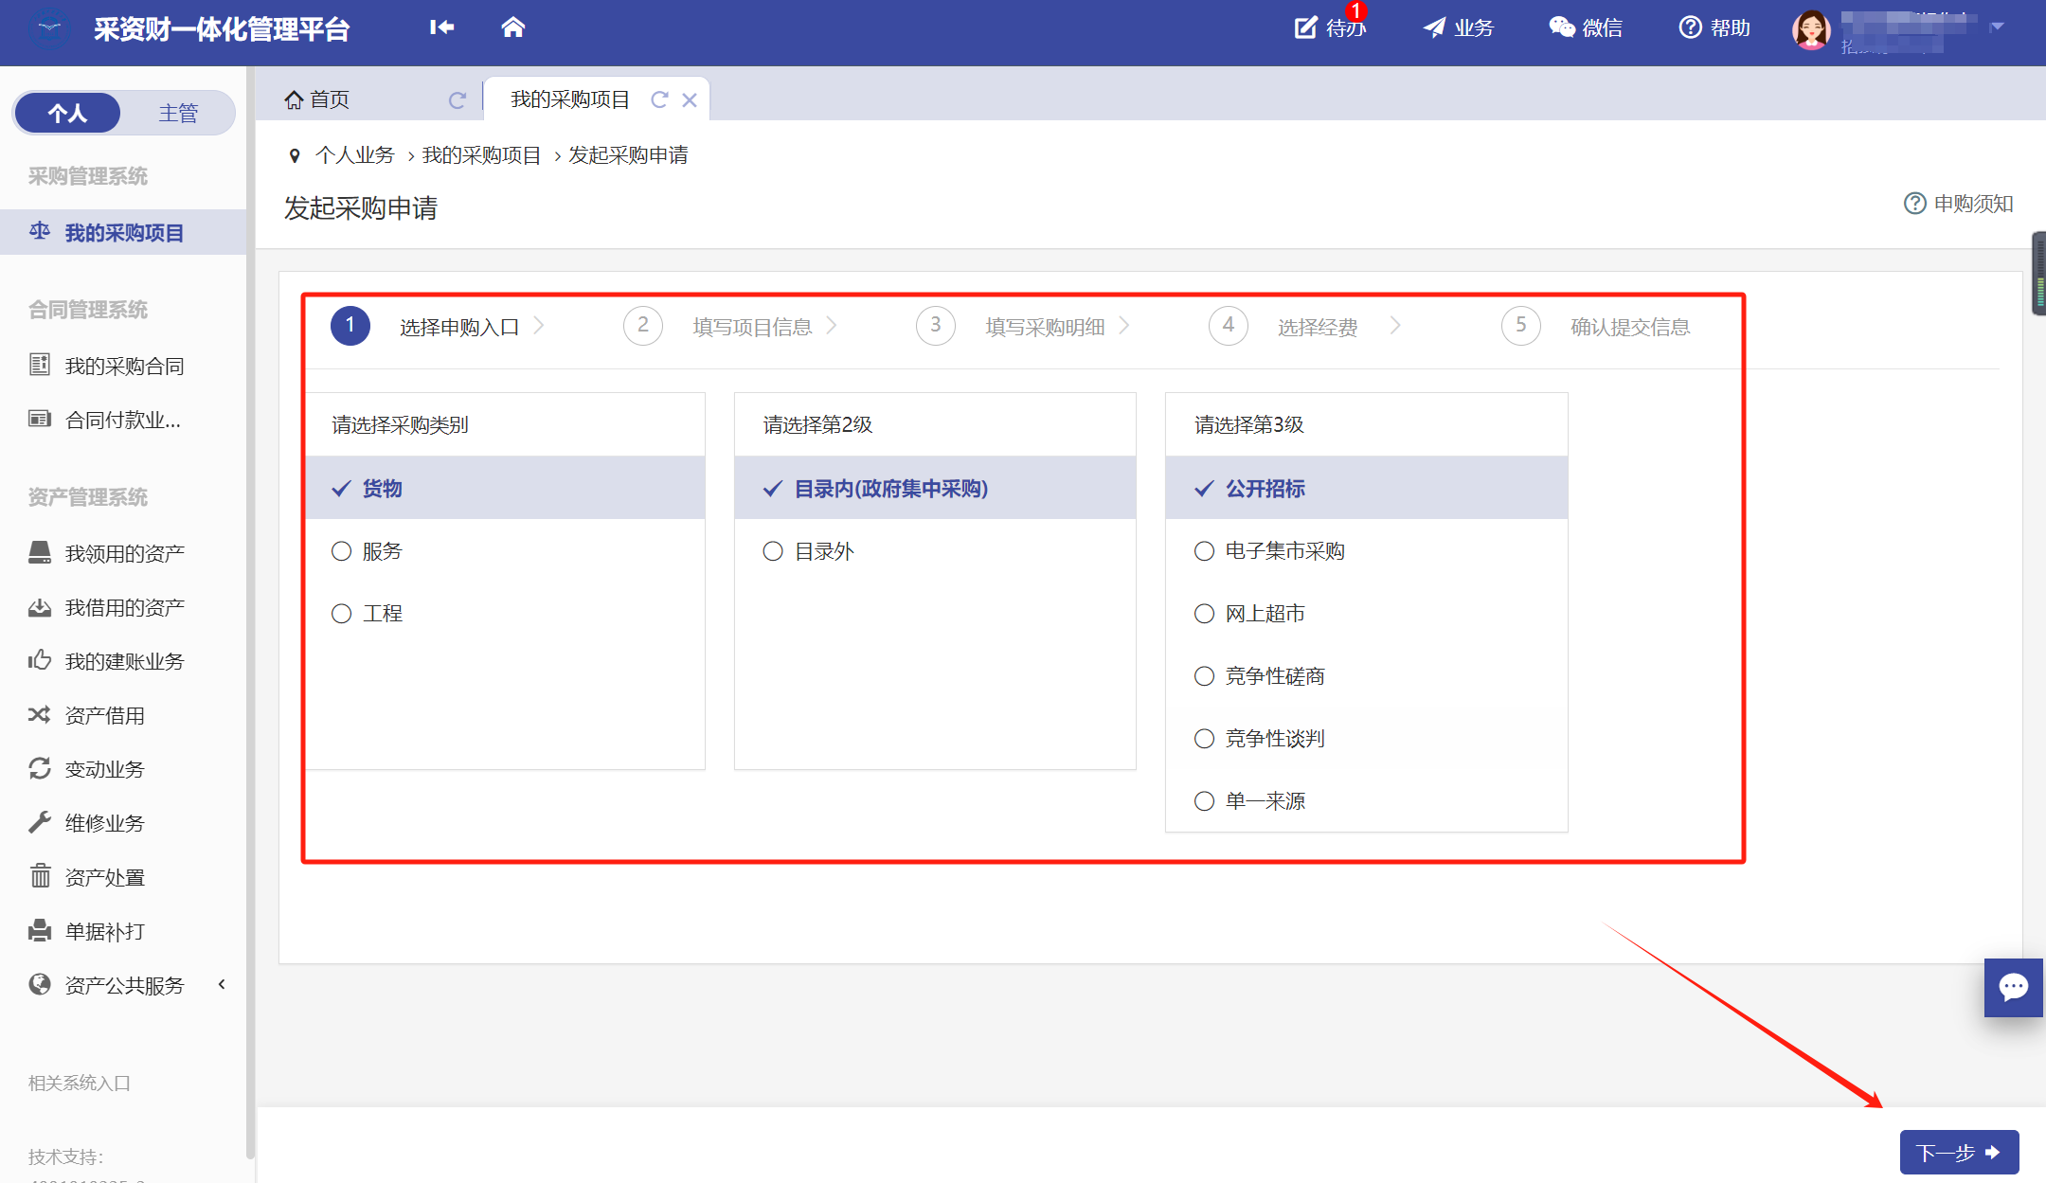The image size is (2046, 1183).
Task: Open the floating chat bubble widget
Action: [2013, 987]
